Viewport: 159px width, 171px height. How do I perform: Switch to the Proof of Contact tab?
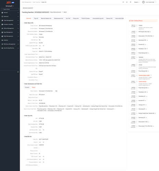pos(86,18)
